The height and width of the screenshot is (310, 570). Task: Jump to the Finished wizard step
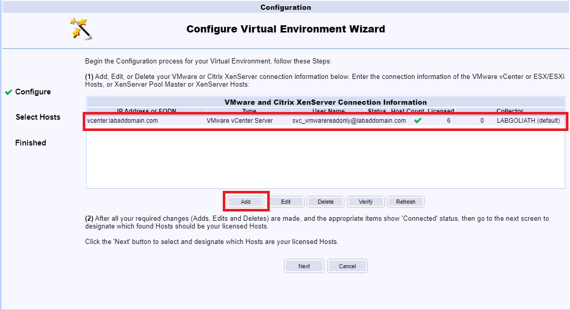click(x=30, y=143)
